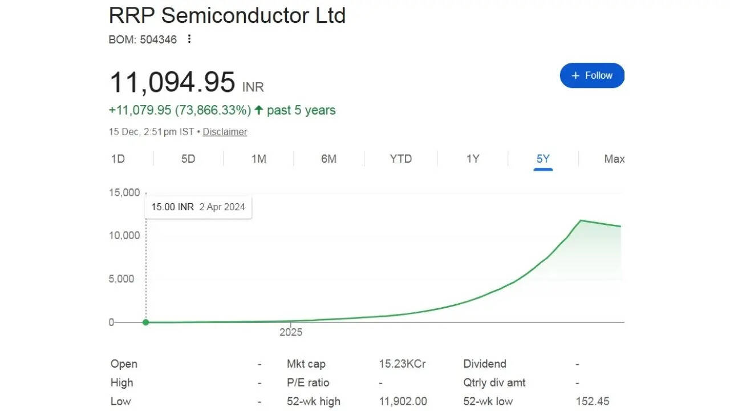Click the 15.00 INR chart tooltip
Image resolution: width=730 pixels, height=411 pixels.
198,207
